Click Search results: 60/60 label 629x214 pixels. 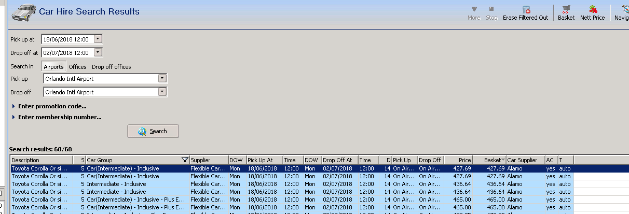click(x=40, y=149)
